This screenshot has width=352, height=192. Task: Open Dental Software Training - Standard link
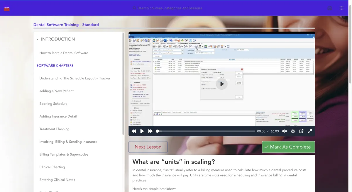[66, 25]
